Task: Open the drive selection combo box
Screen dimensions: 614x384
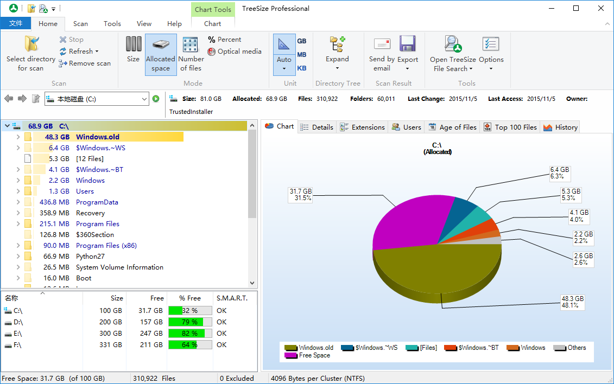Action: tap(144, 99)
